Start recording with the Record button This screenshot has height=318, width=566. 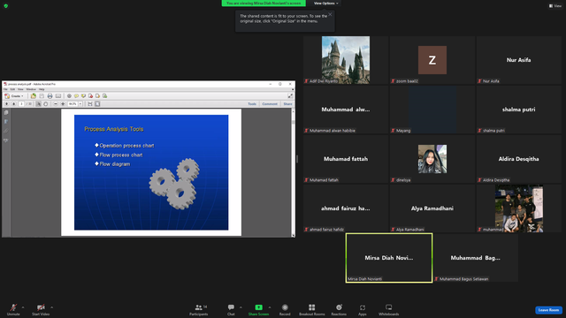[x=285, y=309]
